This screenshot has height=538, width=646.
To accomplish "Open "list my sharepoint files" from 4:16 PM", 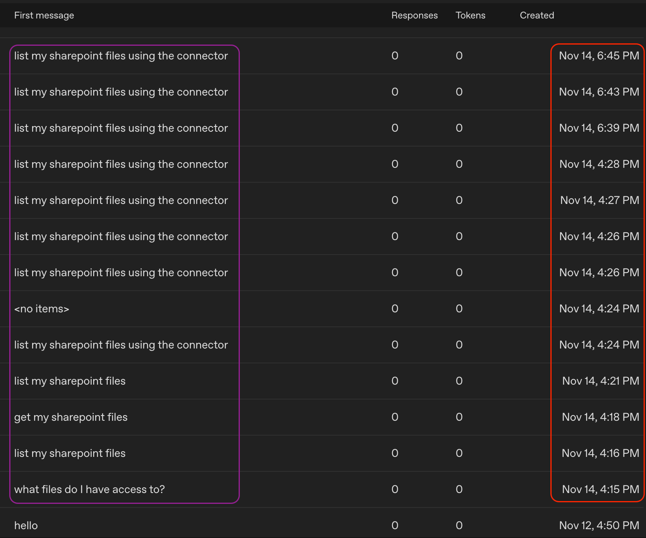I will (x=70, y=453).
